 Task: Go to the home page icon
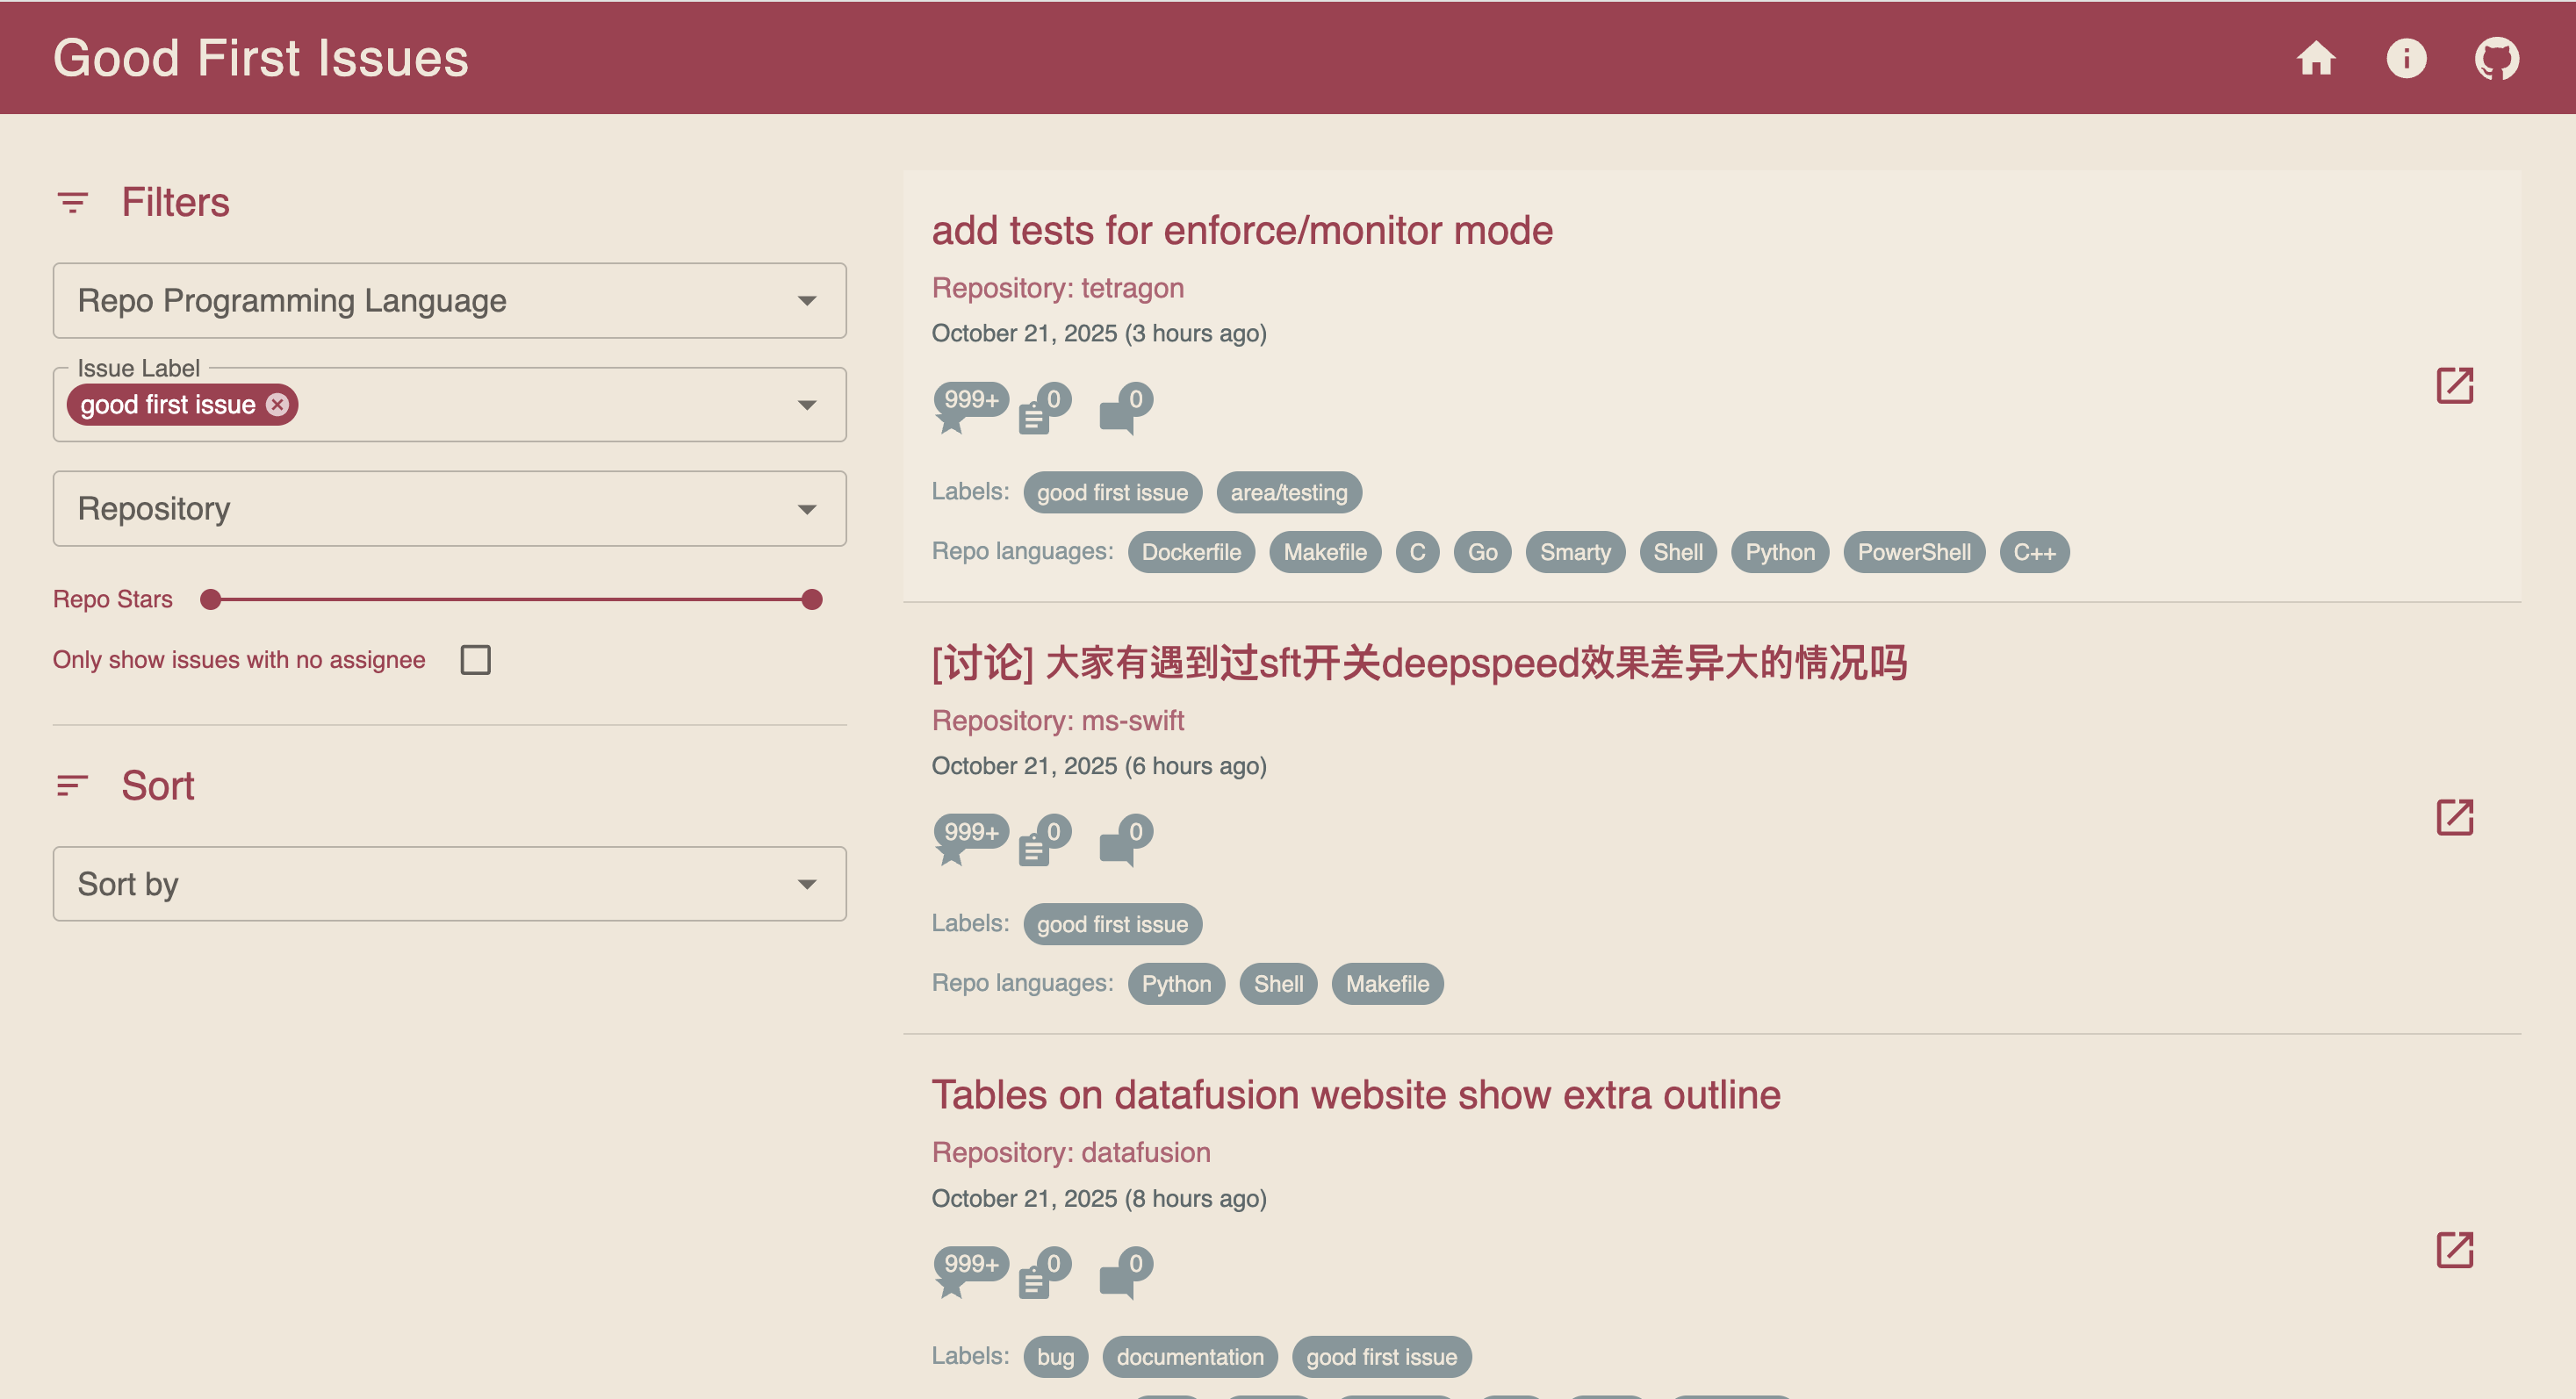(2315, 58)
